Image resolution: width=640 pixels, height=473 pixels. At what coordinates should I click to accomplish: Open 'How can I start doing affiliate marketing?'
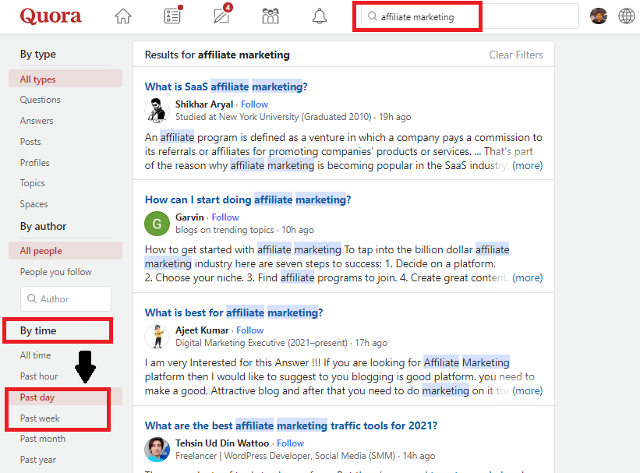tap(248, 199)
